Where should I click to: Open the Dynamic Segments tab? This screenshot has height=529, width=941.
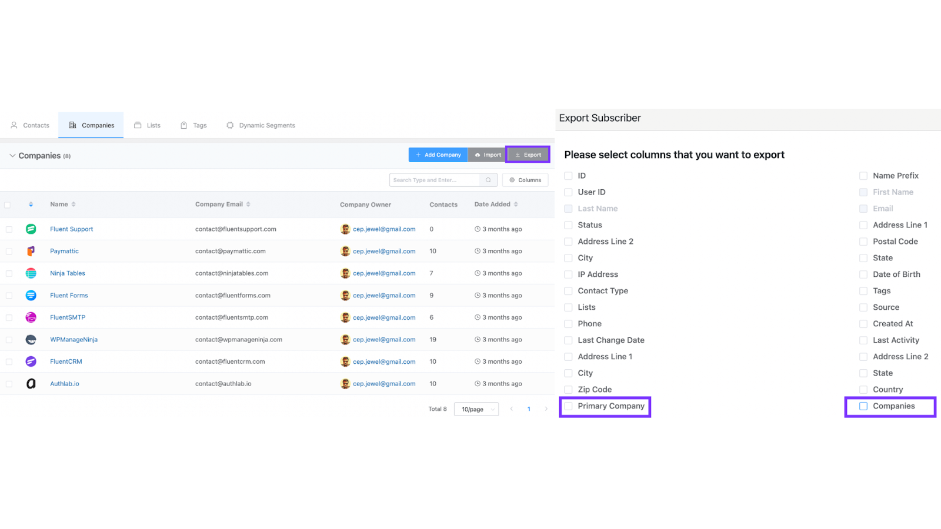tap(261, 125)
